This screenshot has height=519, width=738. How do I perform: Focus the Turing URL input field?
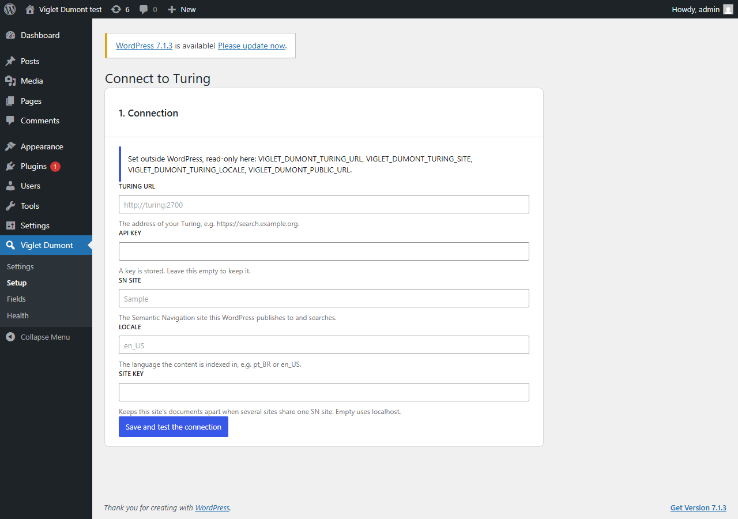tap(324, 204)
